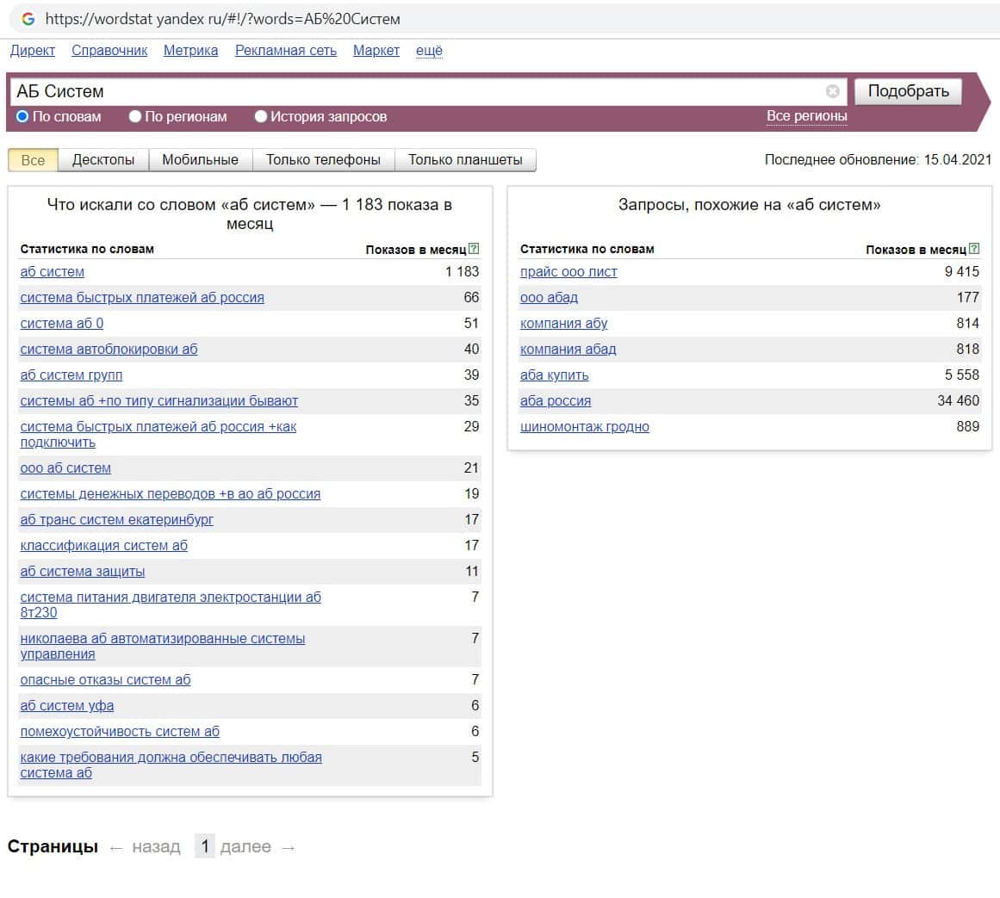Image resolution: width=1000 pixels, height=898 pixels.
Task: Click help icon in similar queries header
Action: (973, 249)
